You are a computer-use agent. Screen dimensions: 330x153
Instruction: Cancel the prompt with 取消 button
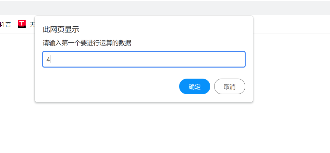pyautogui.click(x=229, y=87)
